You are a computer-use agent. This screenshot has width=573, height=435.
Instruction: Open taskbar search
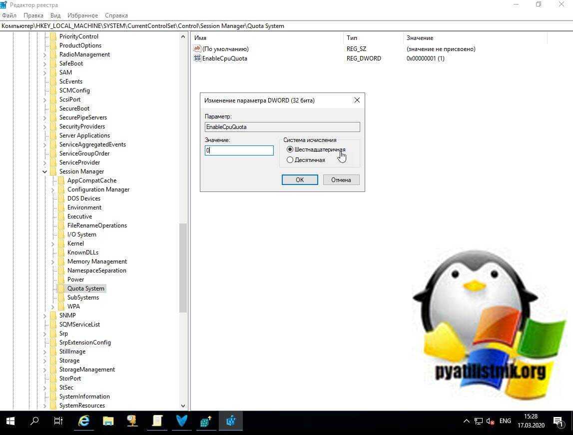34,421
